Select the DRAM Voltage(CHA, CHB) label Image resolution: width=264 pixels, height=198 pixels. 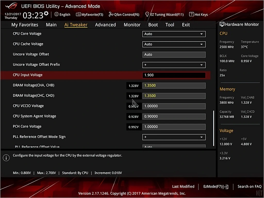point(34,85)
